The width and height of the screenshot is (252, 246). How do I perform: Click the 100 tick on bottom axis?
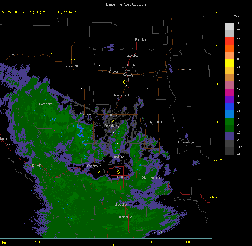[x=188, y=242]
